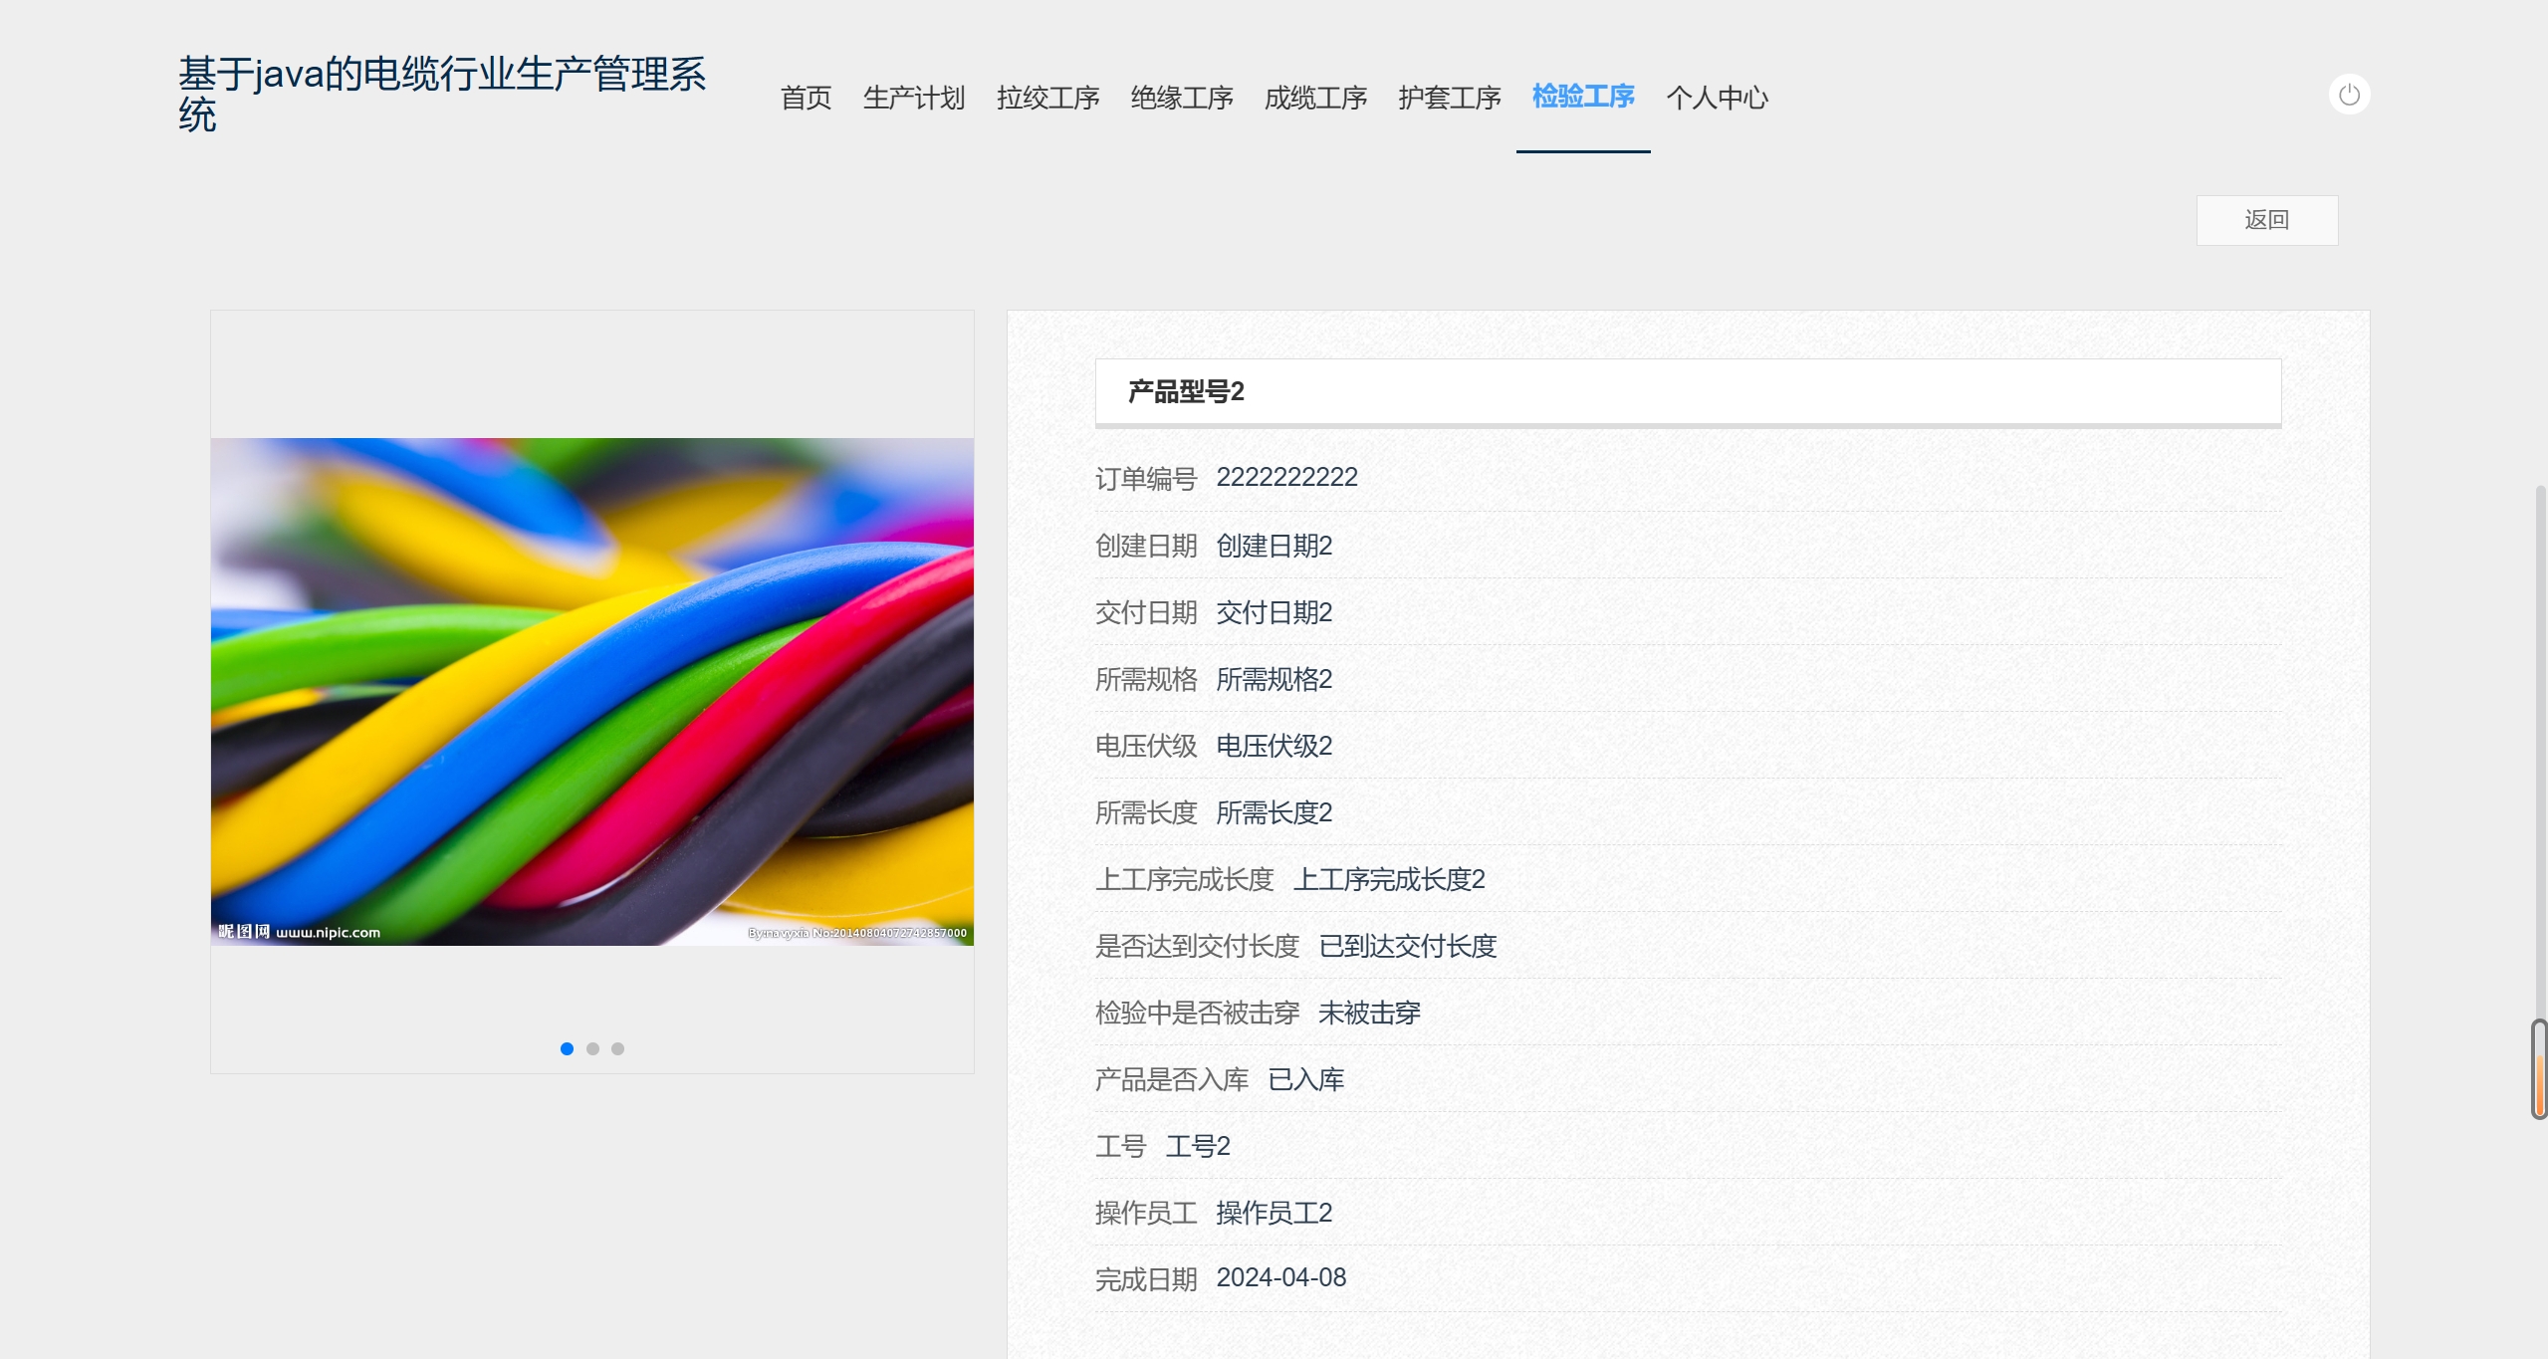Click the 工号2 value
This screenshot has height=1359, width=2548.
(x=1198, y=1146)
